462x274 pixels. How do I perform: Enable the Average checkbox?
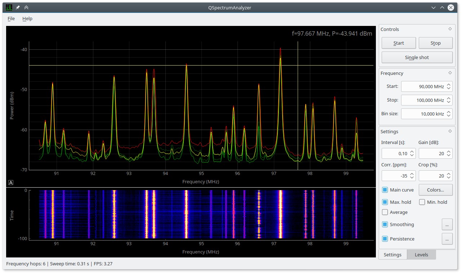[x=385, y=212]
